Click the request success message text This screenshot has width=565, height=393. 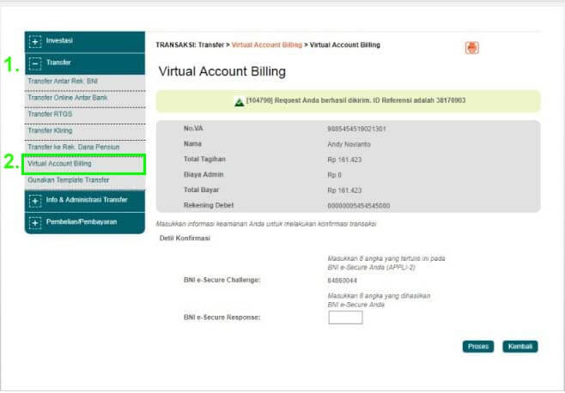pos(356,100)
